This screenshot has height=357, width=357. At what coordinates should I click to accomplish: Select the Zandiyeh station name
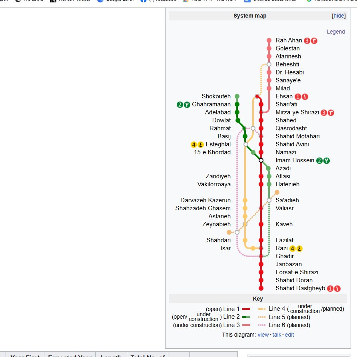[x=218, y=176]
